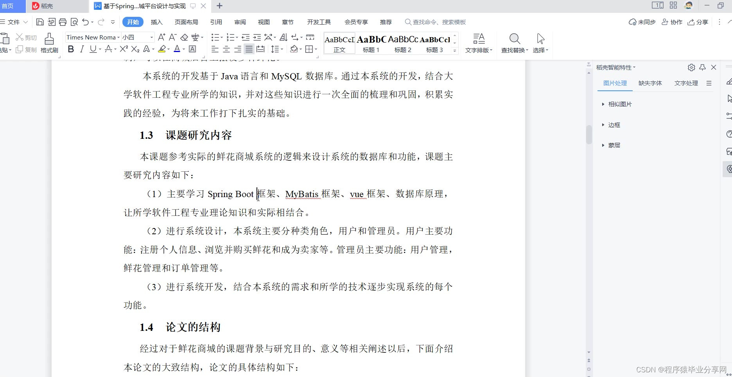Viewport: 732px width, 377px height.
Task: Increase paragraph indent icon
Action: click(257, 37)
